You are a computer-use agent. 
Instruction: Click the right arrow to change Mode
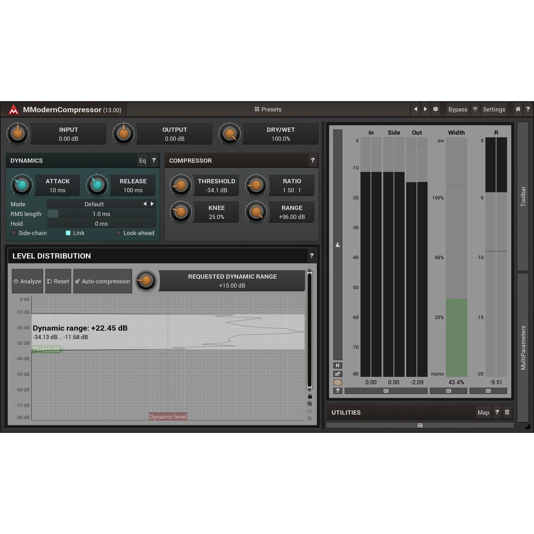pos(152,204)
